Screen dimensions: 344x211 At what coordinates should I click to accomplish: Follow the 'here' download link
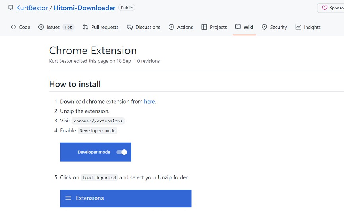pos(150,101)
